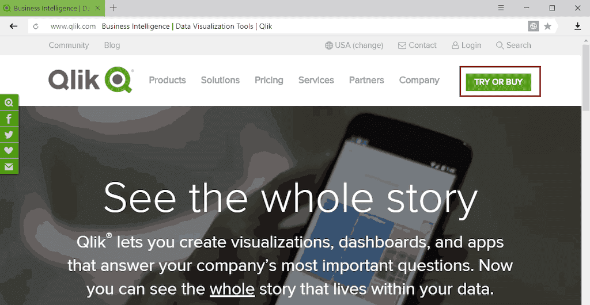Open the Products menu
The height and width of the screenshot is (305, 590).
click(x=167, y=81)
